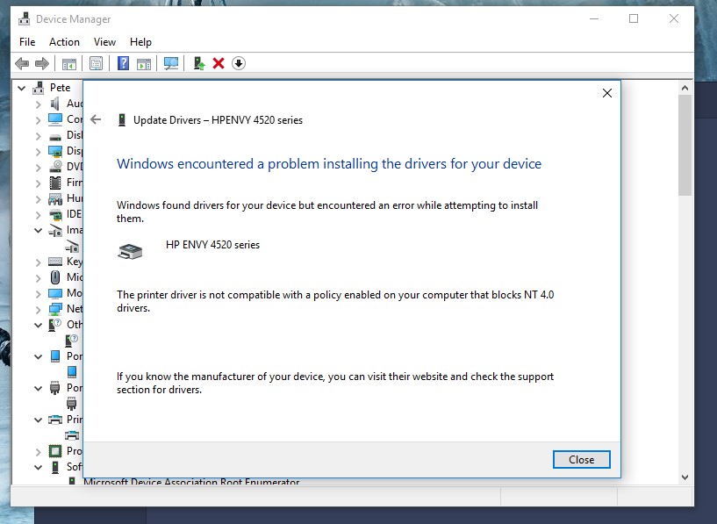Go back using the dialog's back arrow

click(96, 119)
